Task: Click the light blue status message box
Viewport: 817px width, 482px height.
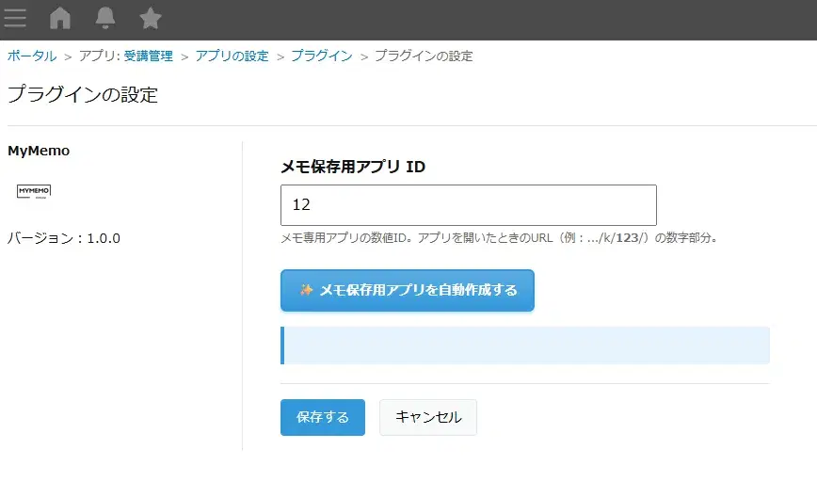Action: (525, 345)
